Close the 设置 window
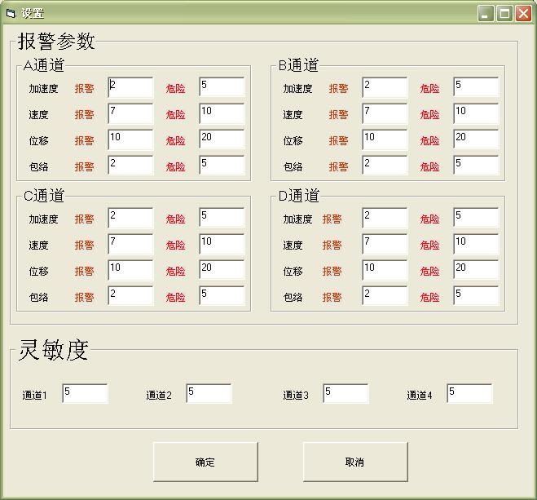 pos(522,13)
